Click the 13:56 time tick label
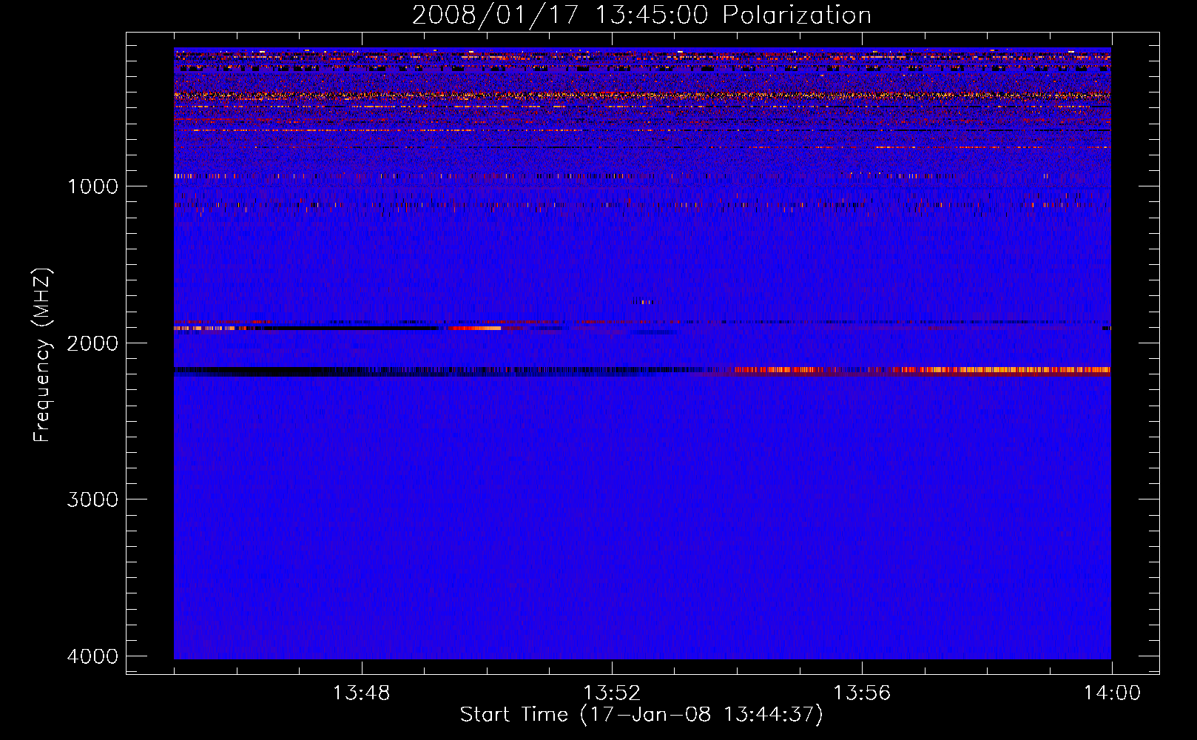The height and width of the screenshot is (740, 1197). pos(862,693)
